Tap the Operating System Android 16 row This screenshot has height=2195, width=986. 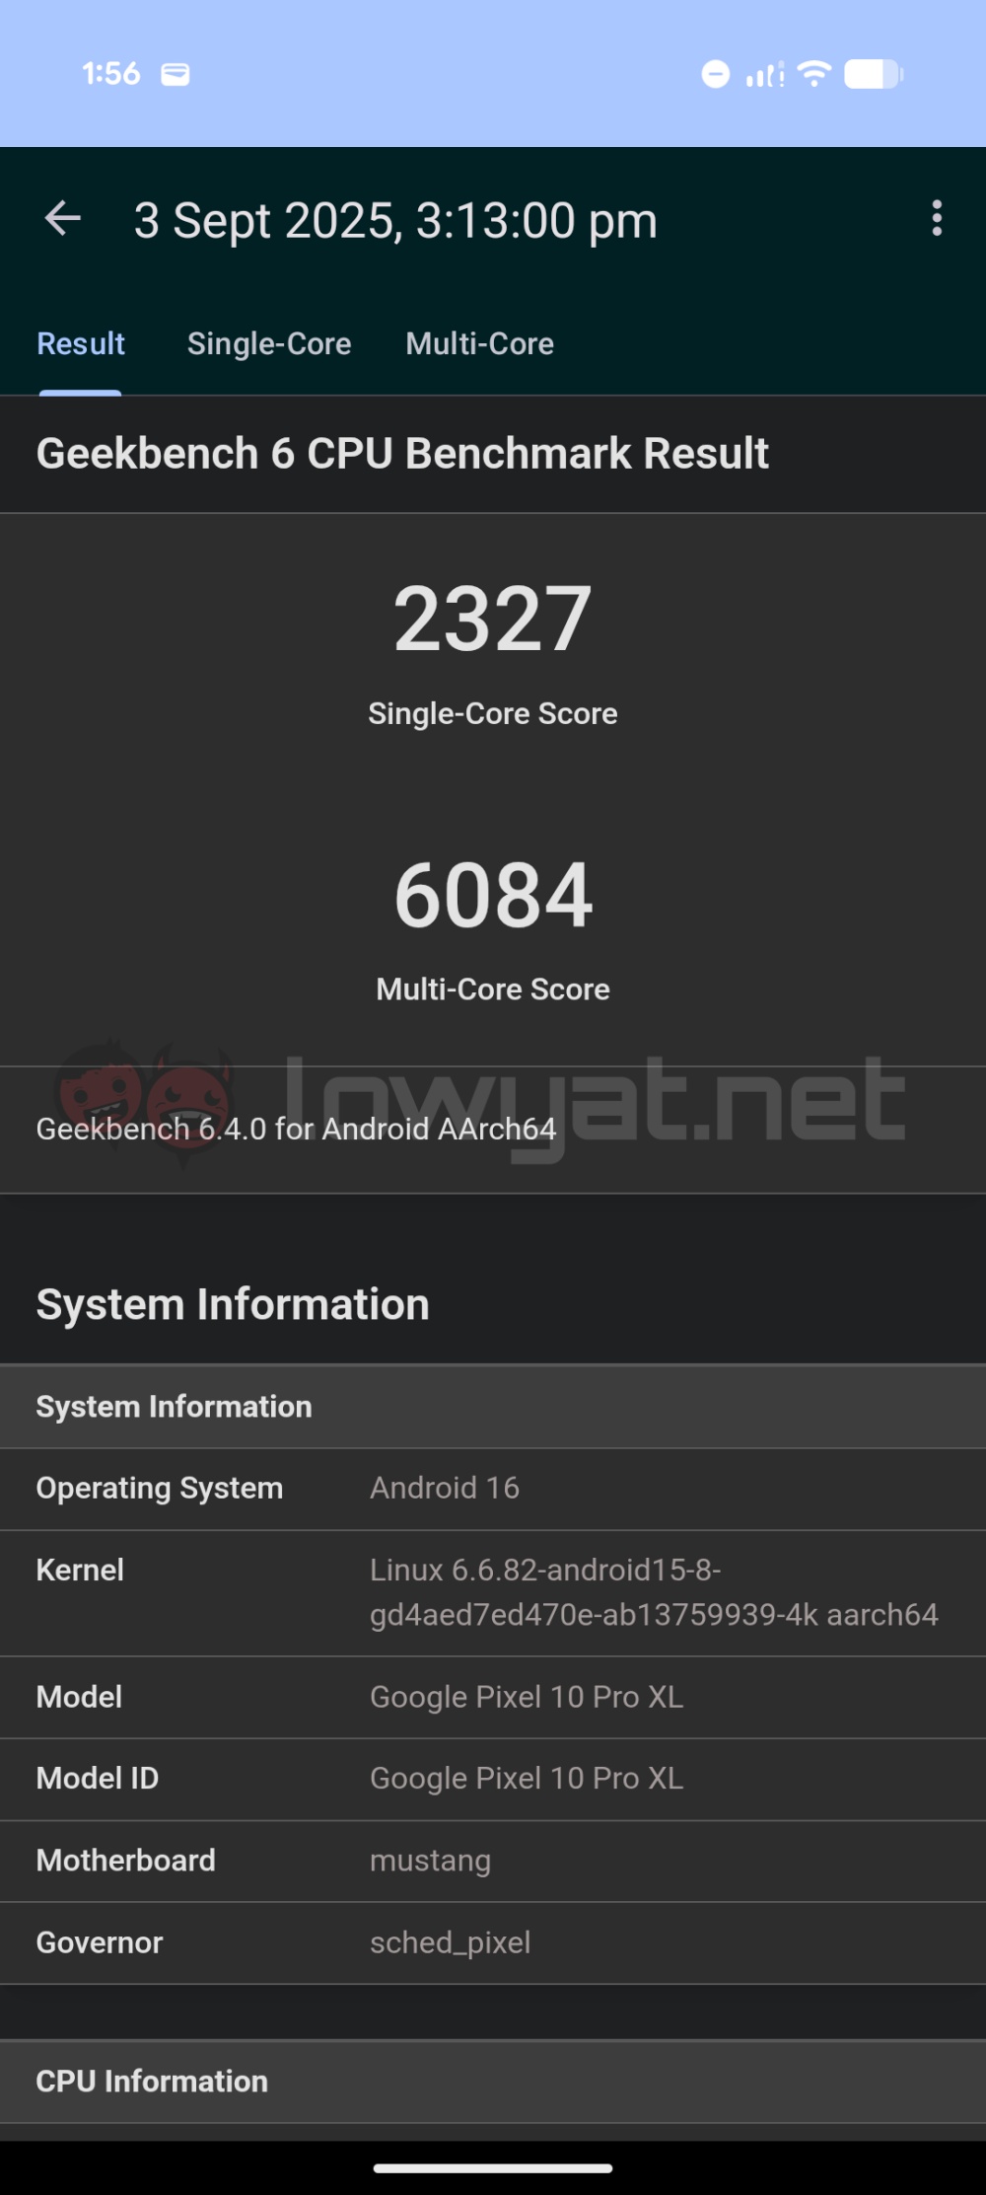click(493, 1489)
